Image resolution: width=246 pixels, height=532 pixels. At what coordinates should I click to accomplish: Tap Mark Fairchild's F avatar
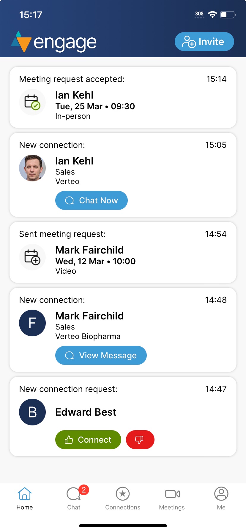coord(32,323)
